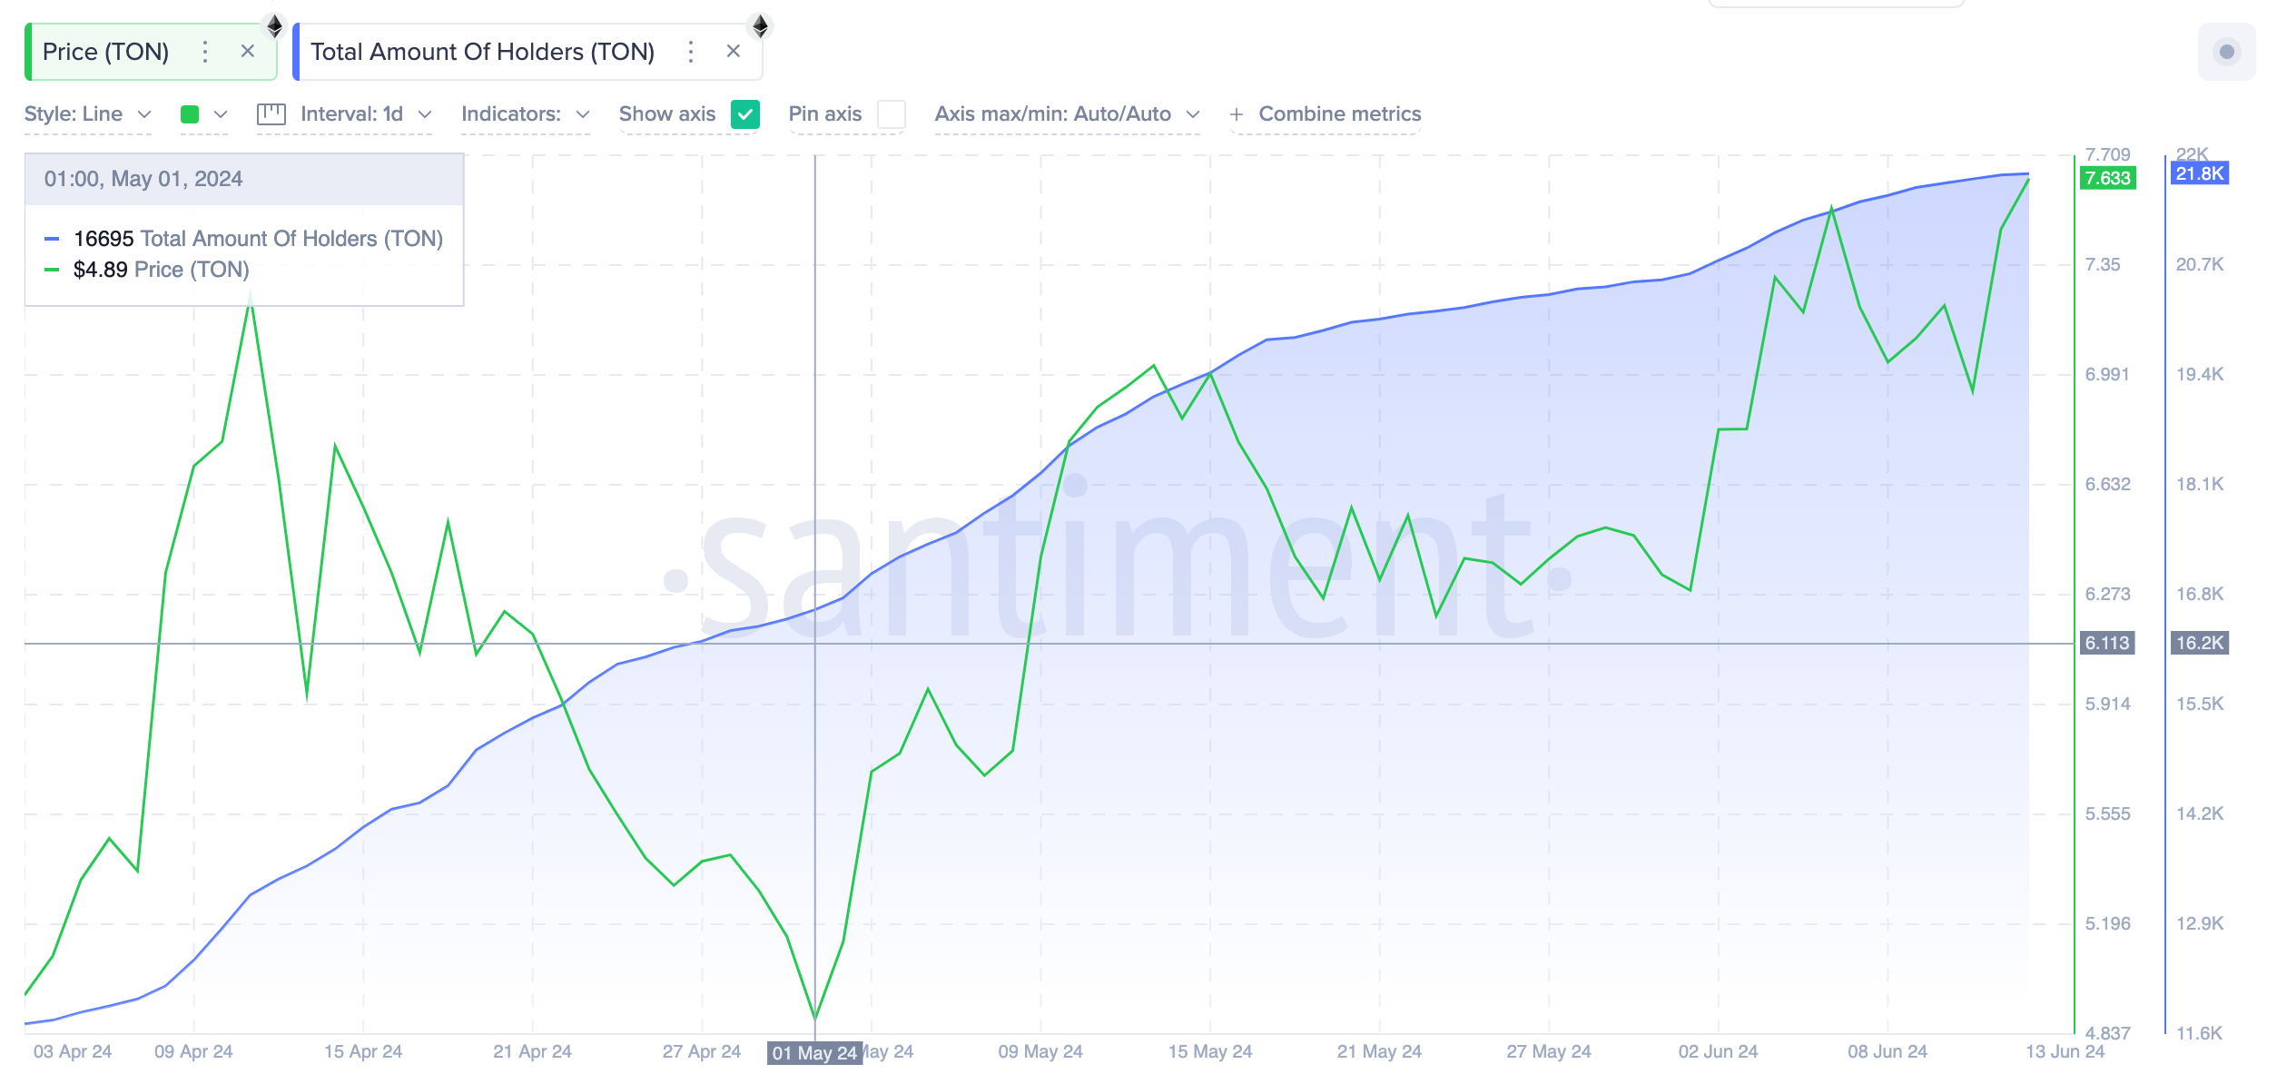This screenshot has height=1084, width=2277.
Task: Open the Indicators dropdown
Action: coord(526,114)
